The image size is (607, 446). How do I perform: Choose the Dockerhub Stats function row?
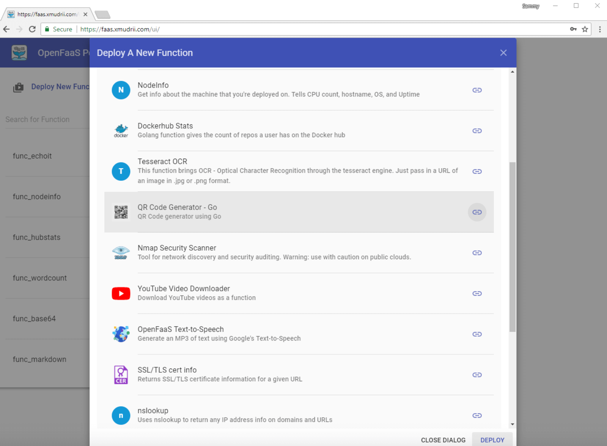coord(299,131)
